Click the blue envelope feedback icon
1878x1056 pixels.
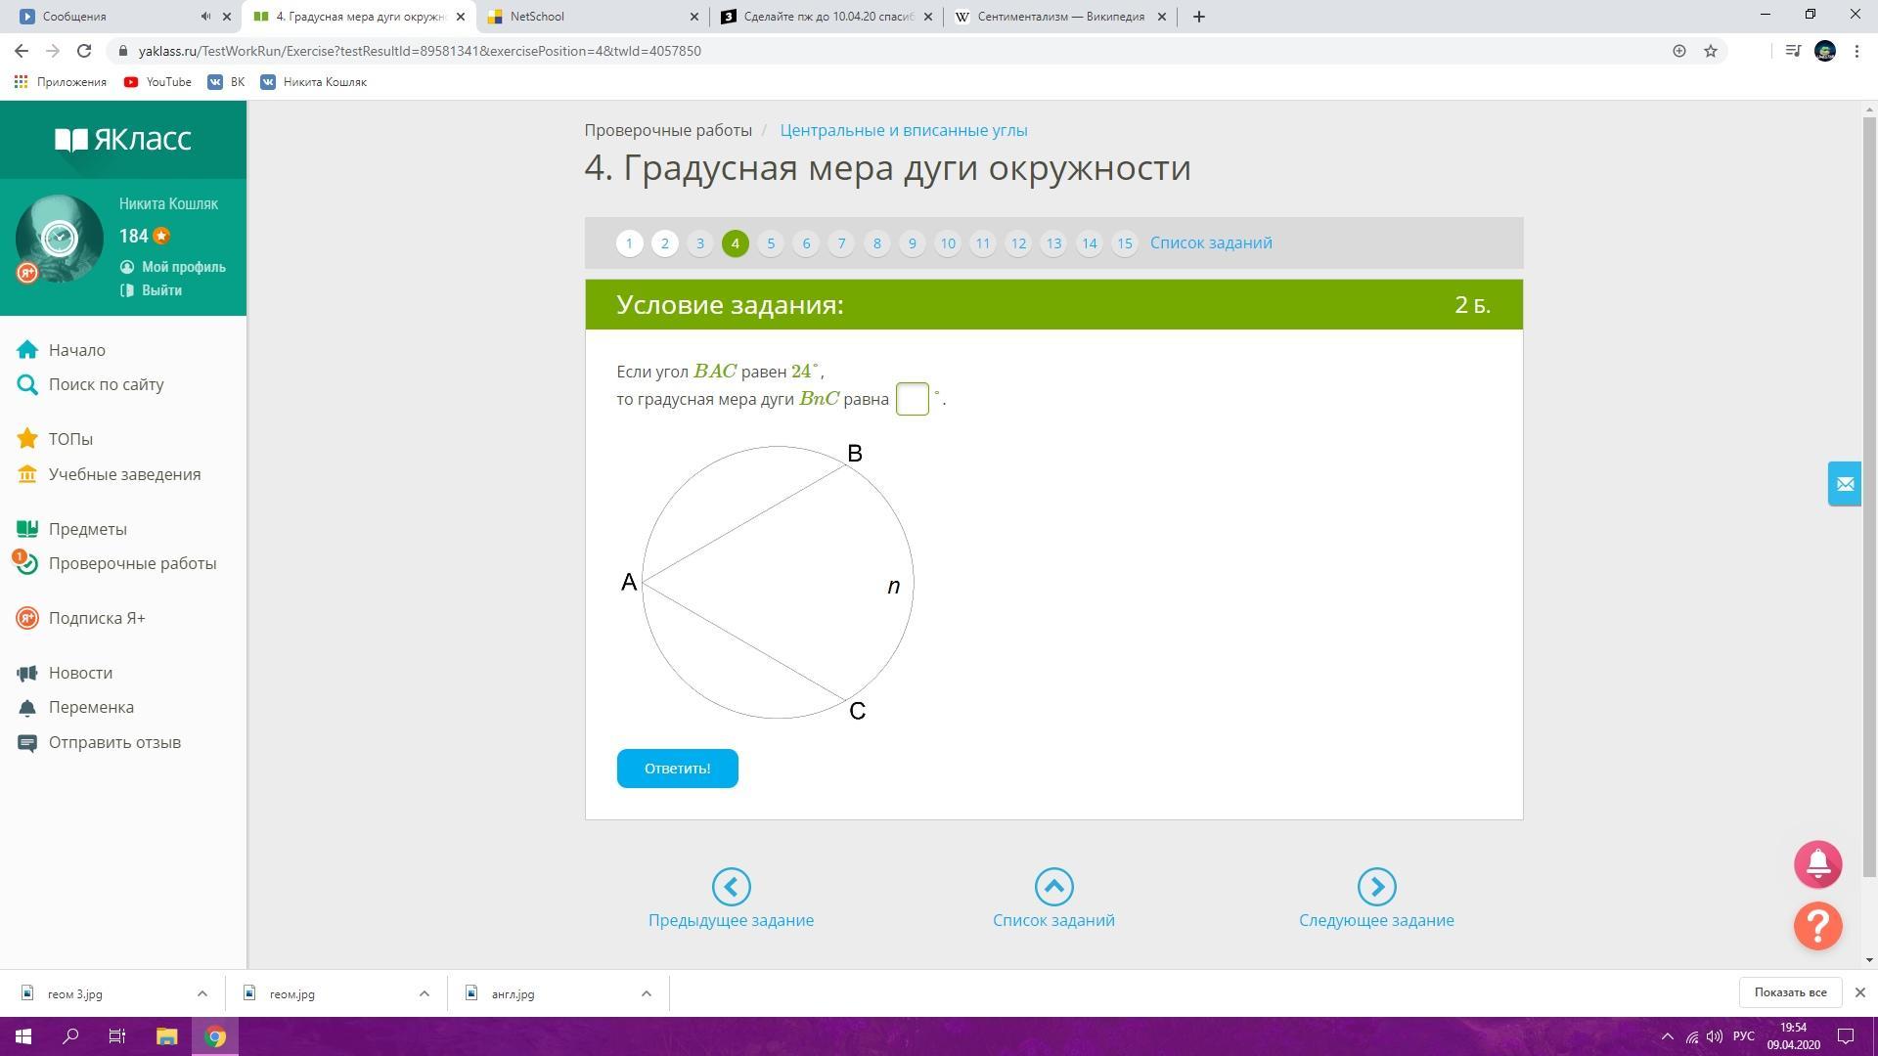point(1845,484)
